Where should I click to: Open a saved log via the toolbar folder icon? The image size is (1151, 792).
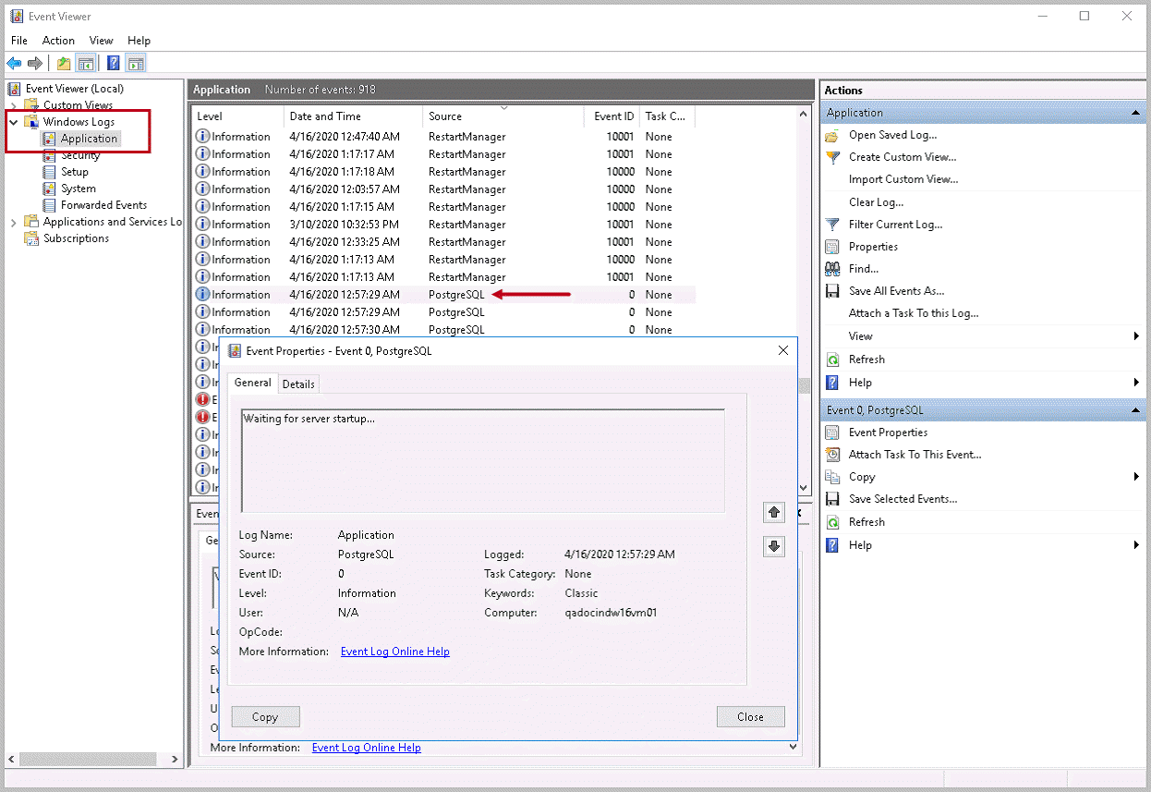pyautogui.click(x=62, y=62)
